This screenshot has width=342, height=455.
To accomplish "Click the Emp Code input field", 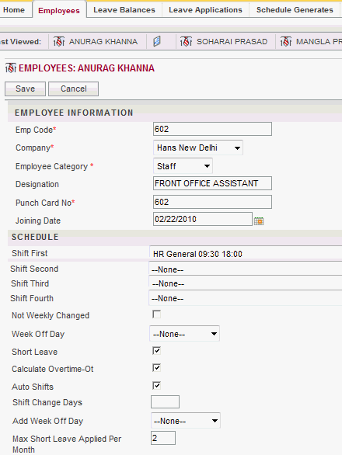I will [212, 129].
